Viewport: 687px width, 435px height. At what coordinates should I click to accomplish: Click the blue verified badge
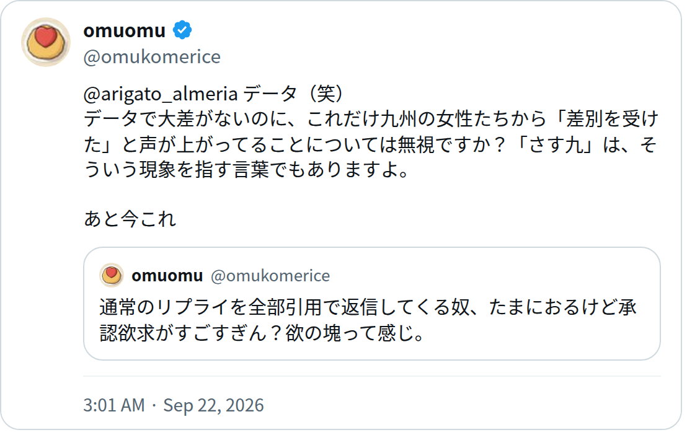[x=182, y=30]
